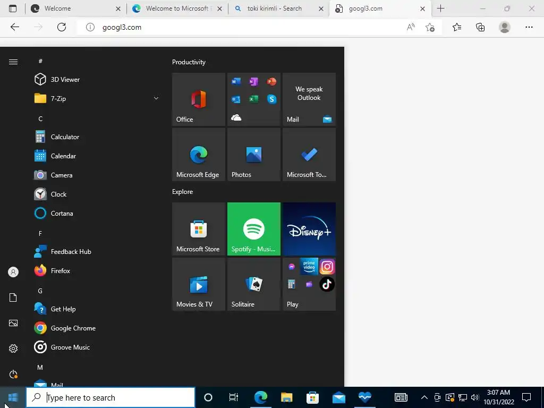Screen dimensions: 544x408
Task: Select the googl3.com tab
Action: point(380,8)
